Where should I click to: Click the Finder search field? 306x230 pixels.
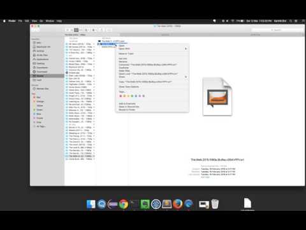[277, 30]
